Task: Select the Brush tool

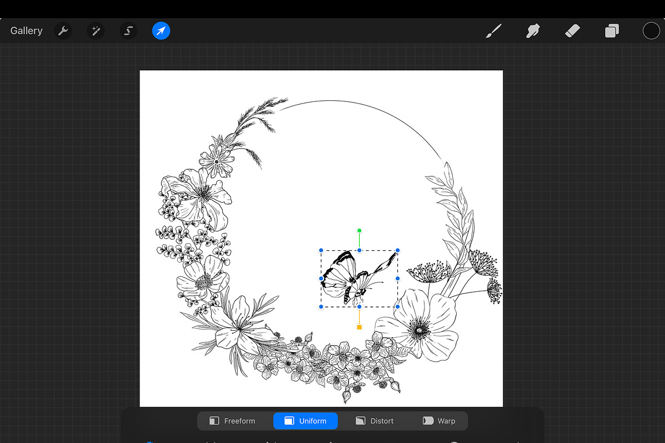Action: (493, 31)
